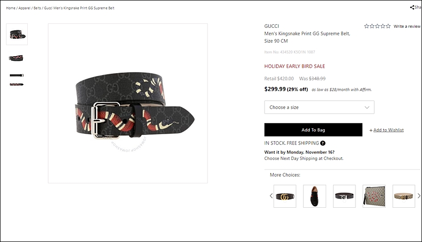Expand the Choose a size dropdown
422x242 pixels.
click(x=319, y=107)
